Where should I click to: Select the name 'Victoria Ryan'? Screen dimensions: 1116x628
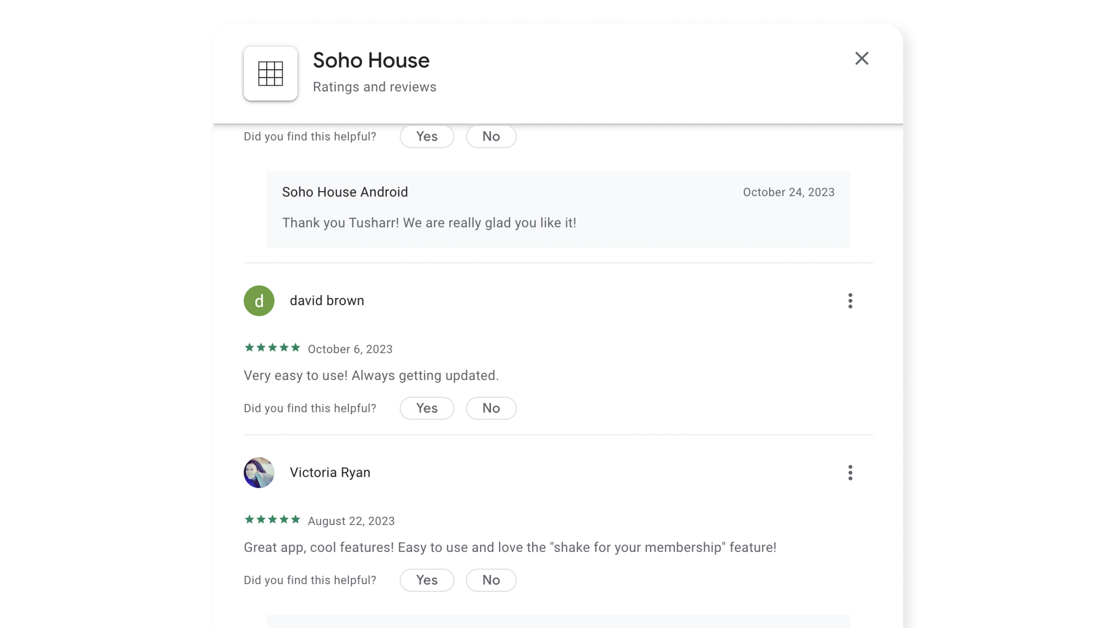(330, 472)
